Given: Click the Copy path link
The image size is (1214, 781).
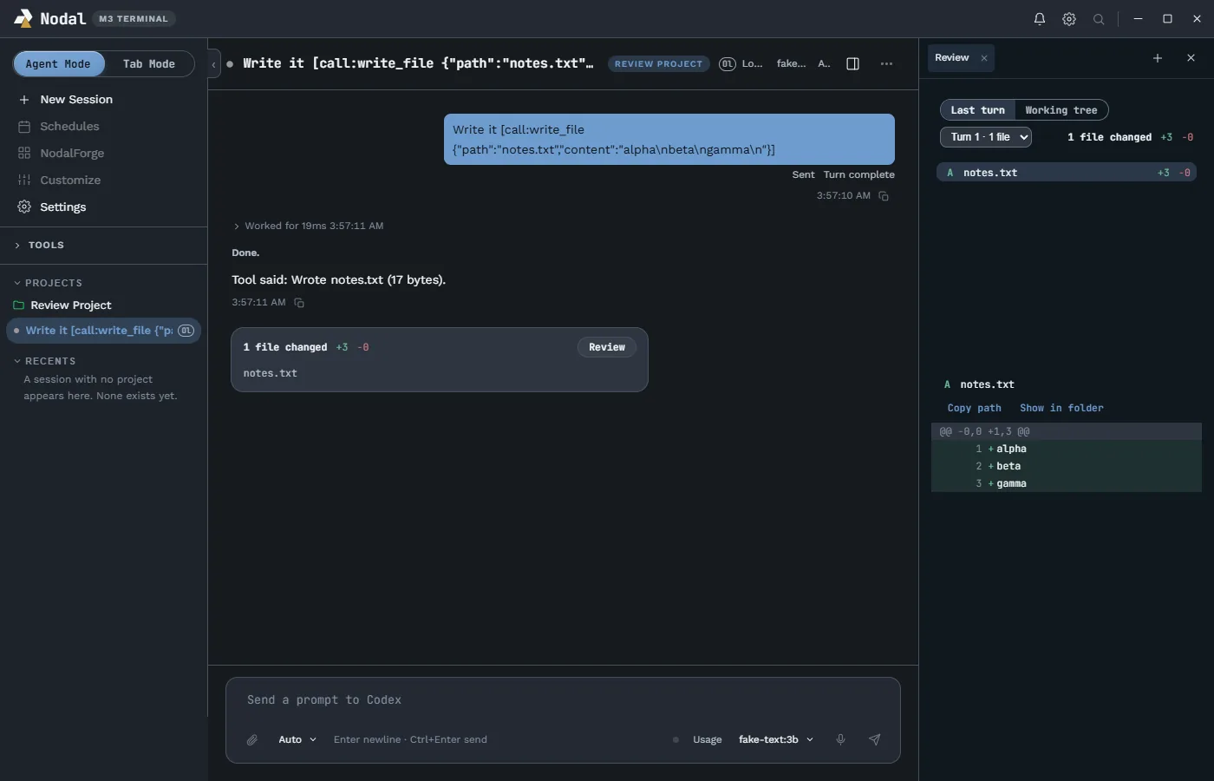Looking at the screenshot, I should (x=975, y=408).
